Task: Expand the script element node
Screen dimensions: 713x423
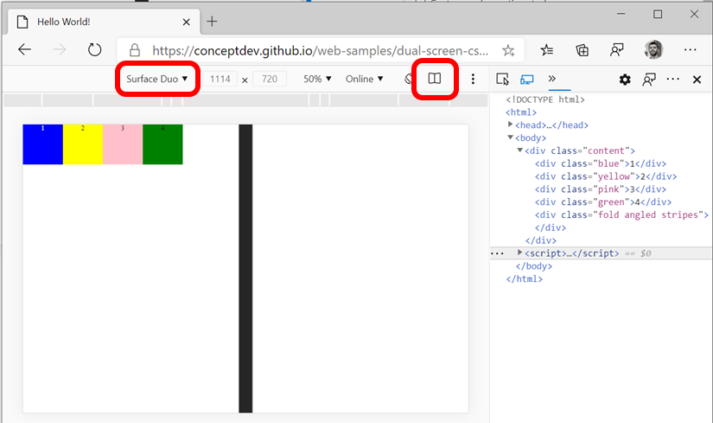Action: tap(519, 253)
